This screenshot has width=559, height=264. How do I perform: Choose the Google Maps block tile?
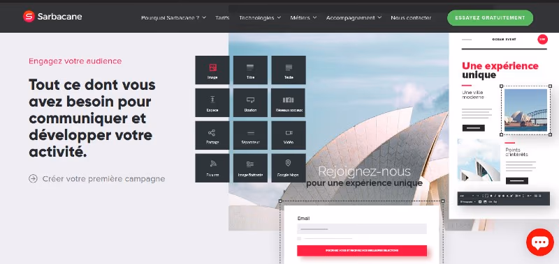pos(289,168)
